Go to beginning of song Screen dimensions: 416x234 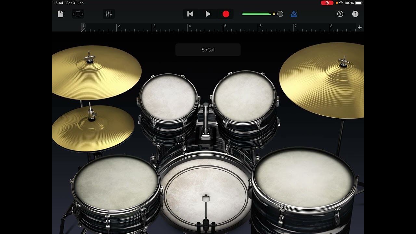tap(190, 14)
